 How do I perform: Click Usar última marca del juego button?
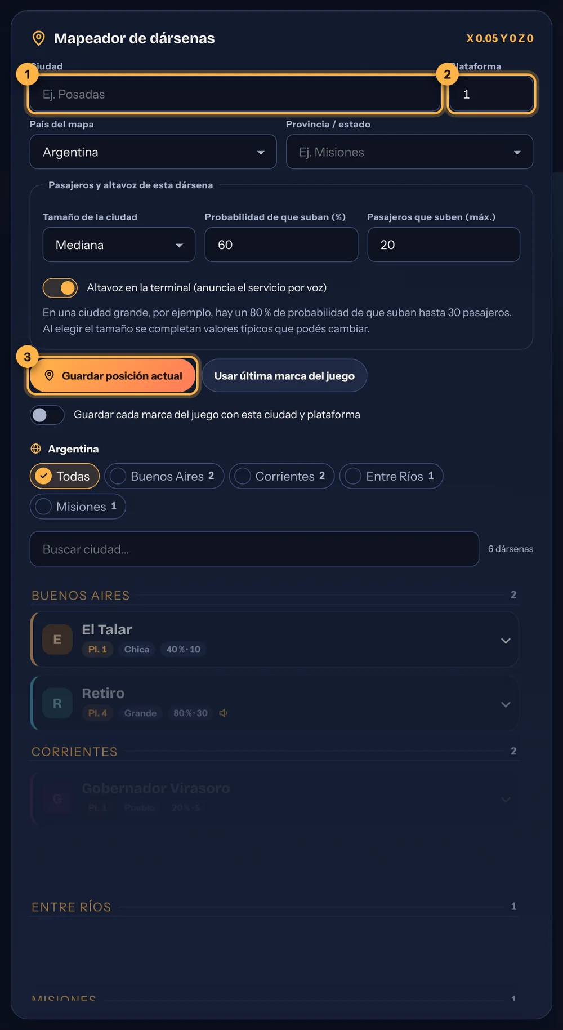(284, 375)
